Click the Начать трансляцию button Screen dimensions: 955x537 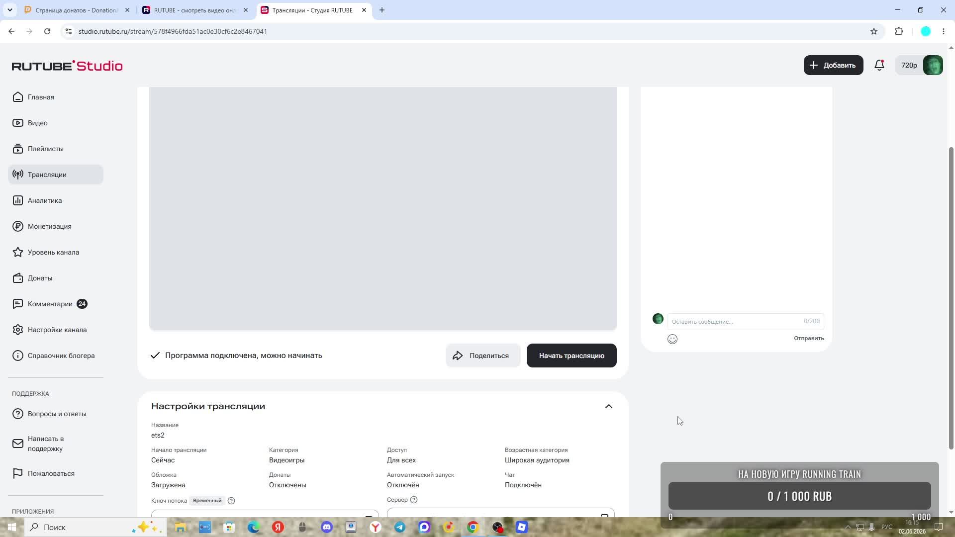572,356
